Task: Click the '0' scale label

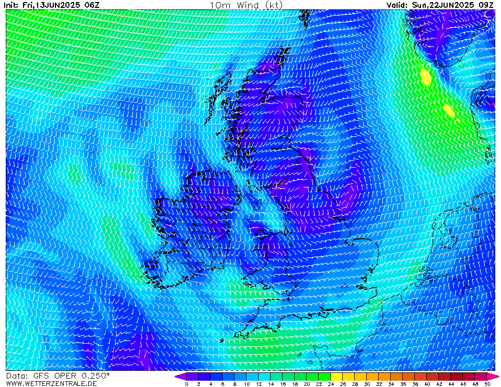Action: coord(187,384)
